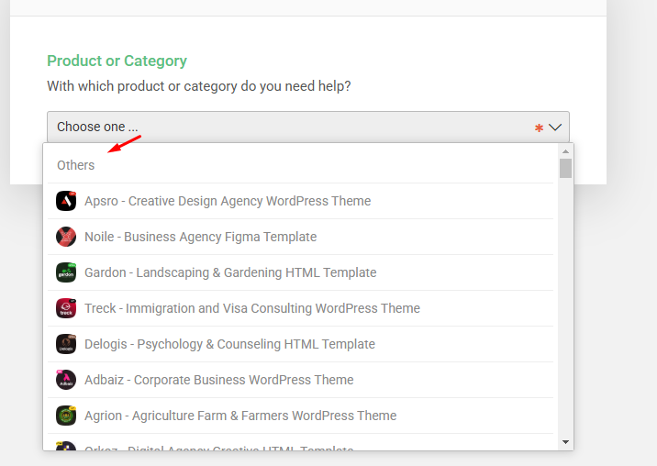Select the Others option

[300, 165]
